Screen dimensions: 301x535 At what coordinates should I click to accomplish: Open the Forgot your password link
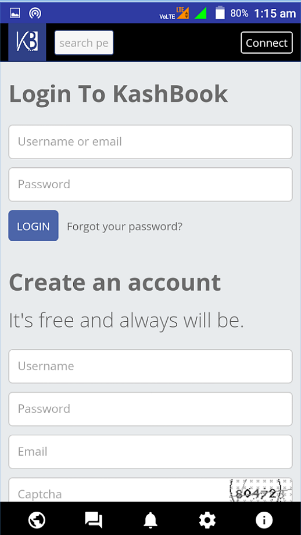pos(124,227)
